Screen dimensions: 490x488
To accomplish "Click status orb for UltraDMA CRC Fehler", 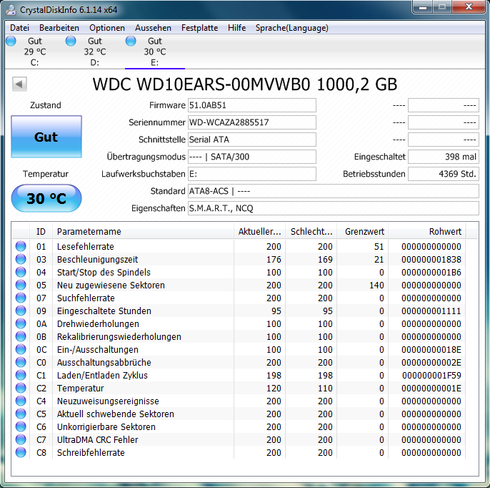I will pos(21,439).
